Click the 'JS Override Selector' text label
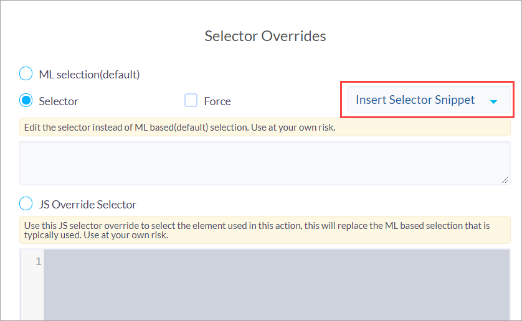522x321 pixels. tap(88, 205)
